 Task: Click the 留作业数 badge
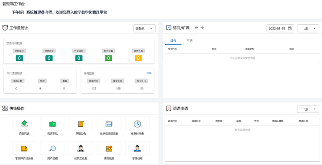109,51
